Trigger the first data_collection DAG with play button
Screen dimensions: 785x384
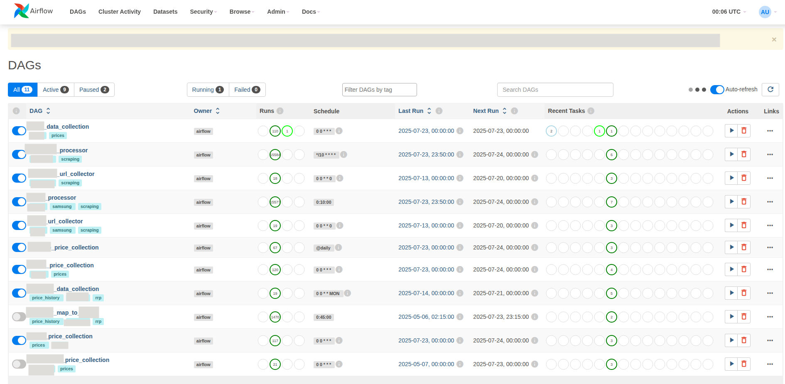point(731,131)
